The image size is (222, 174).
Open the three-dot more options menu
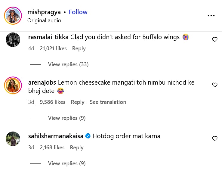point(211,16)
